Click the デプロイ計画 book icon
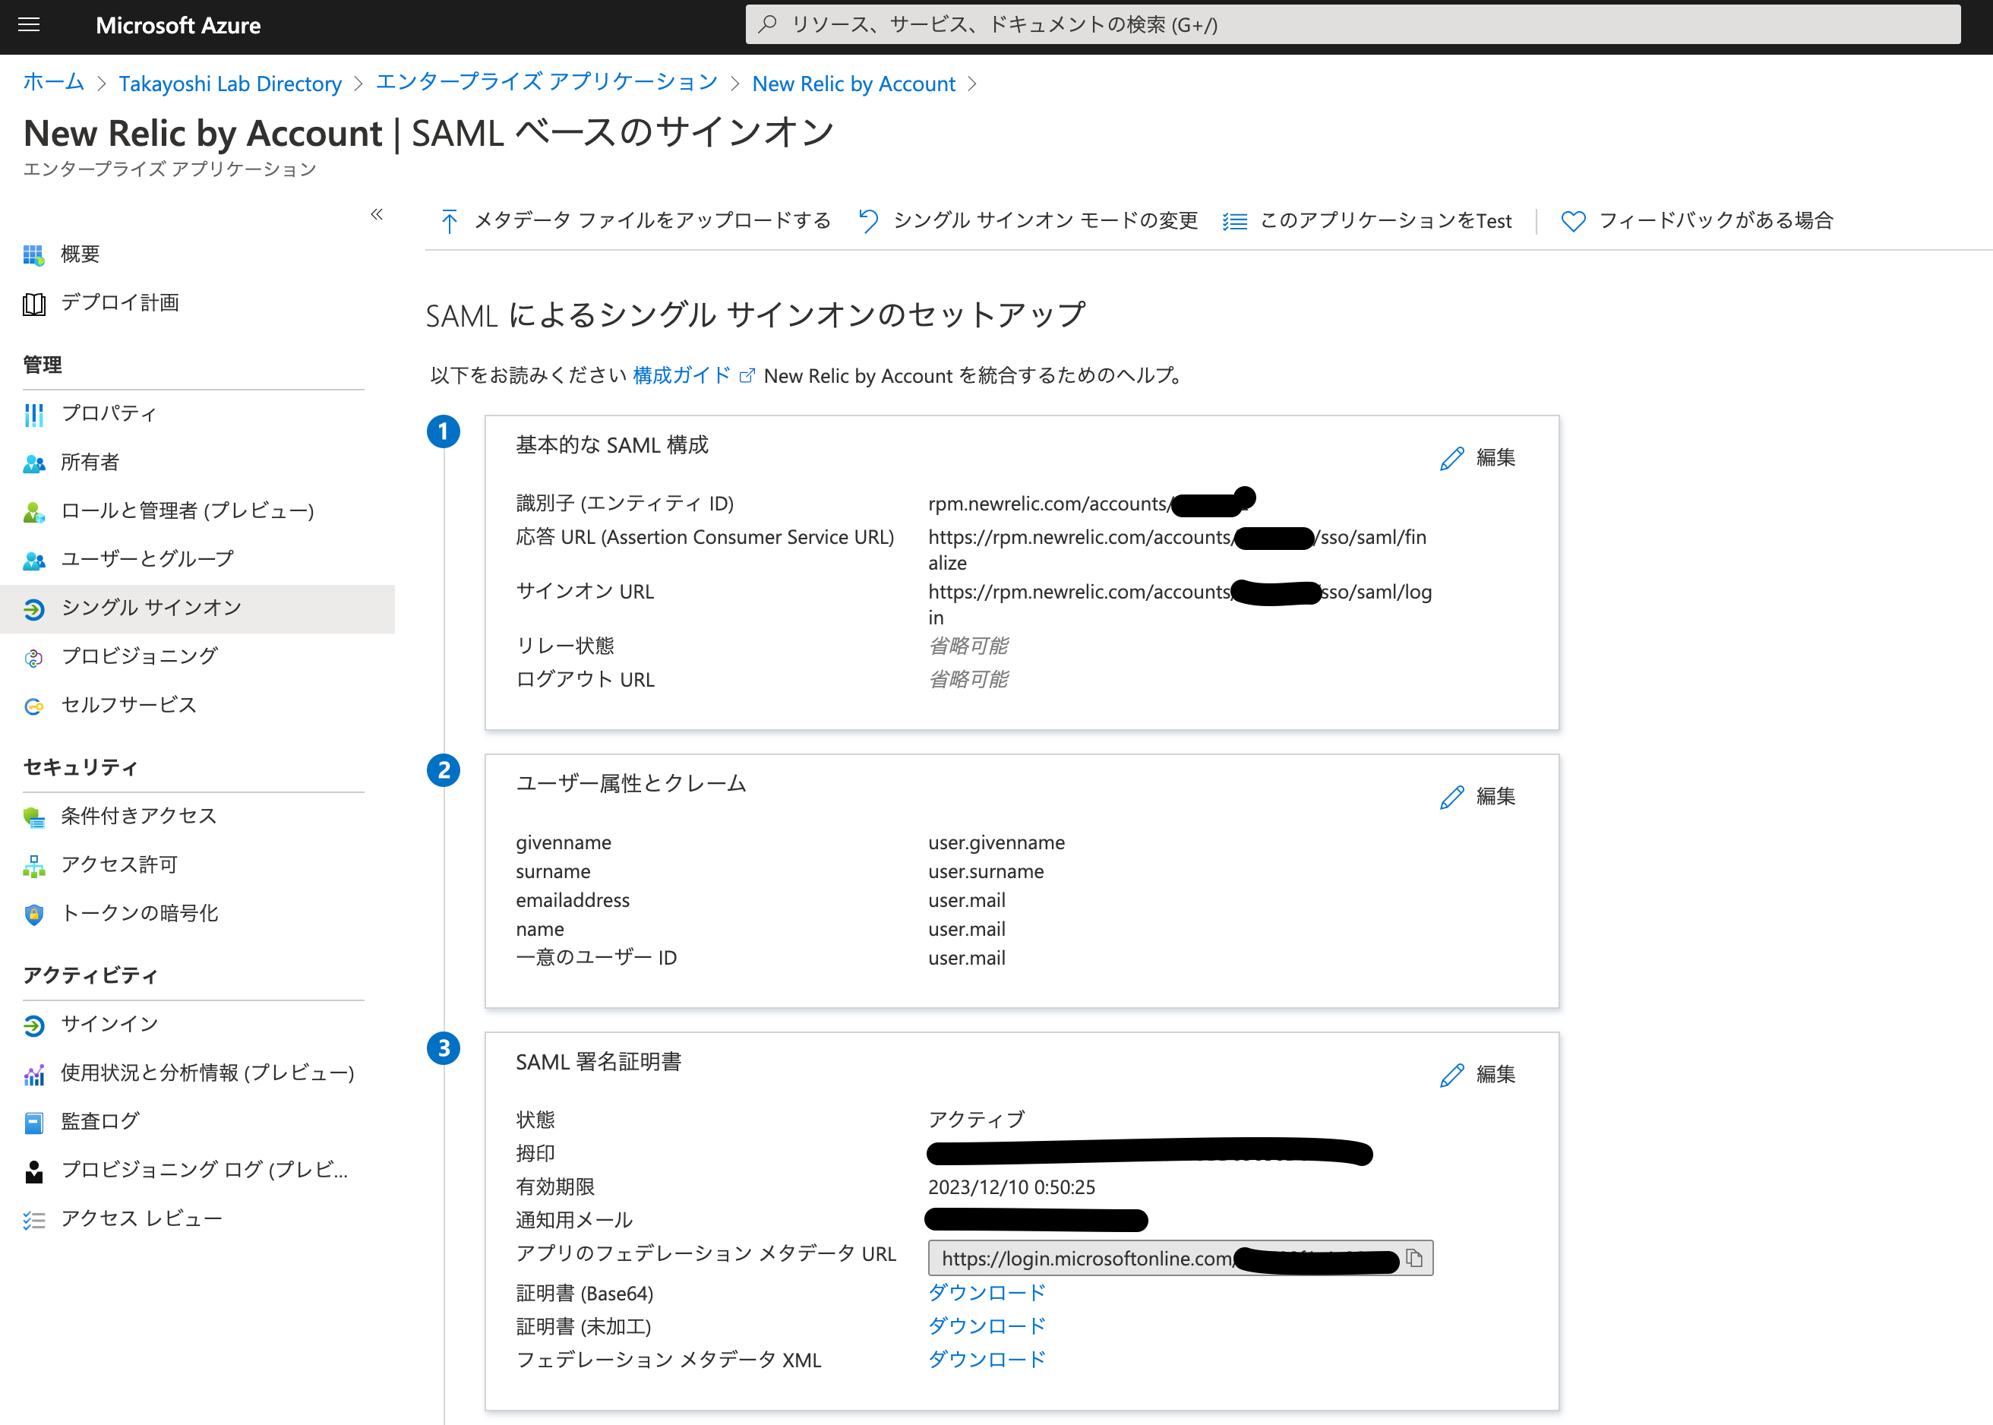 [x=33, y=304]
